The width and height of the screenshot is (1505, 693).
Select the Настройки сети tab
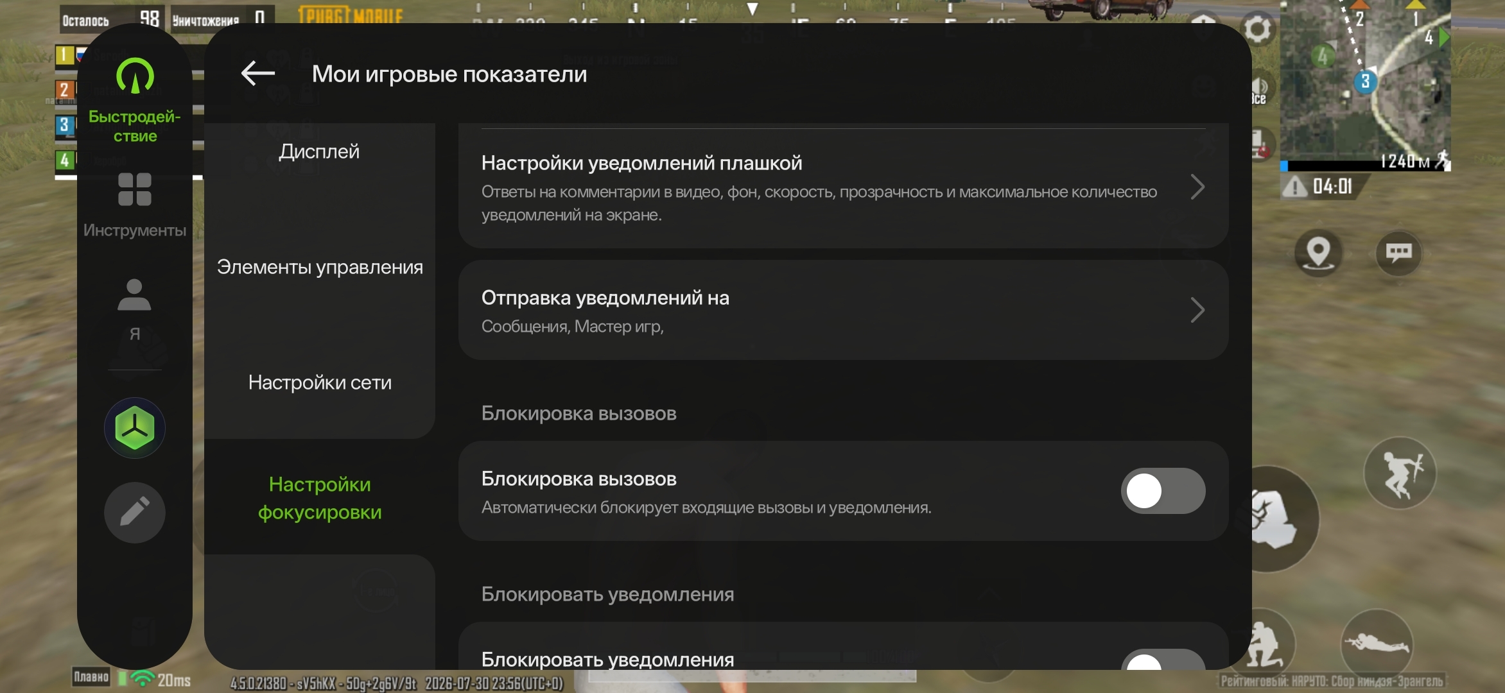[x=319, y=382]
